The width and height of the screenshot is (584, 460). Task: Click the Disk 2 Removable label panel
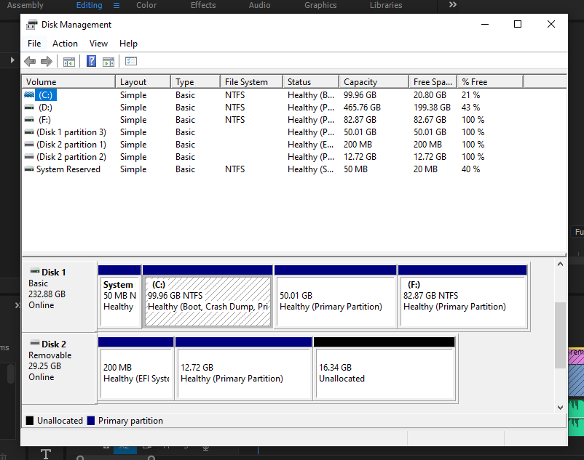click(x=59, y=368)
